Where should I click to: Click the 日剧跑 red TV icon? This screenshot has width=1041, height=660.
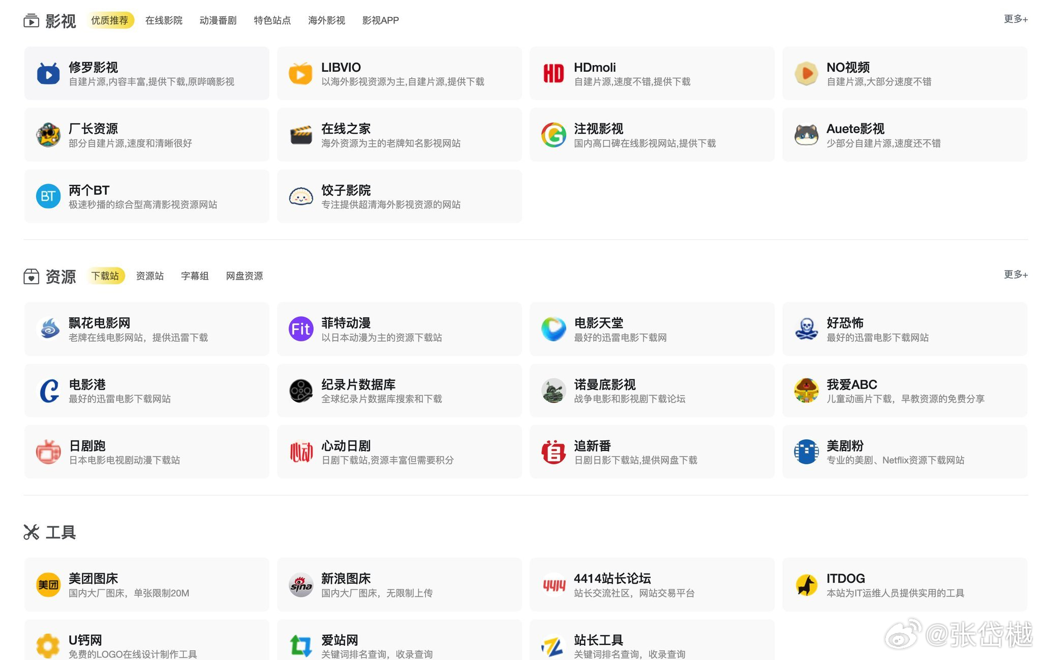click(48, 452)
